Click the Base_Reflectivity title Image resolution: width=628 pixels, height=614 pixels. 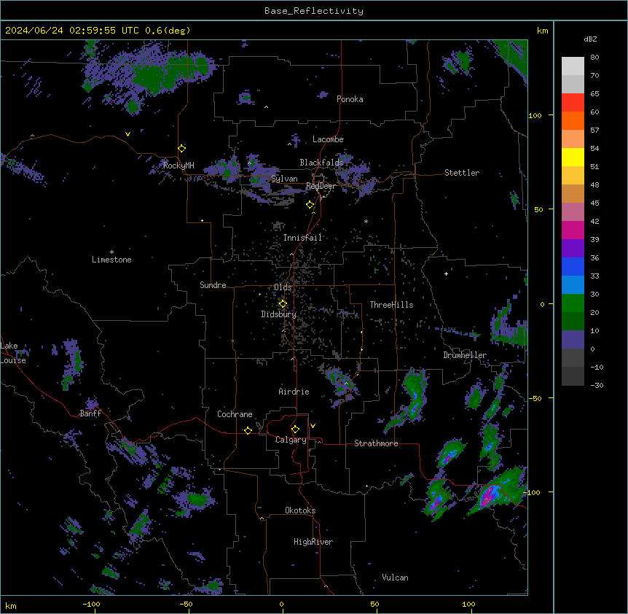pyautogui.click(x=314, y=11)
